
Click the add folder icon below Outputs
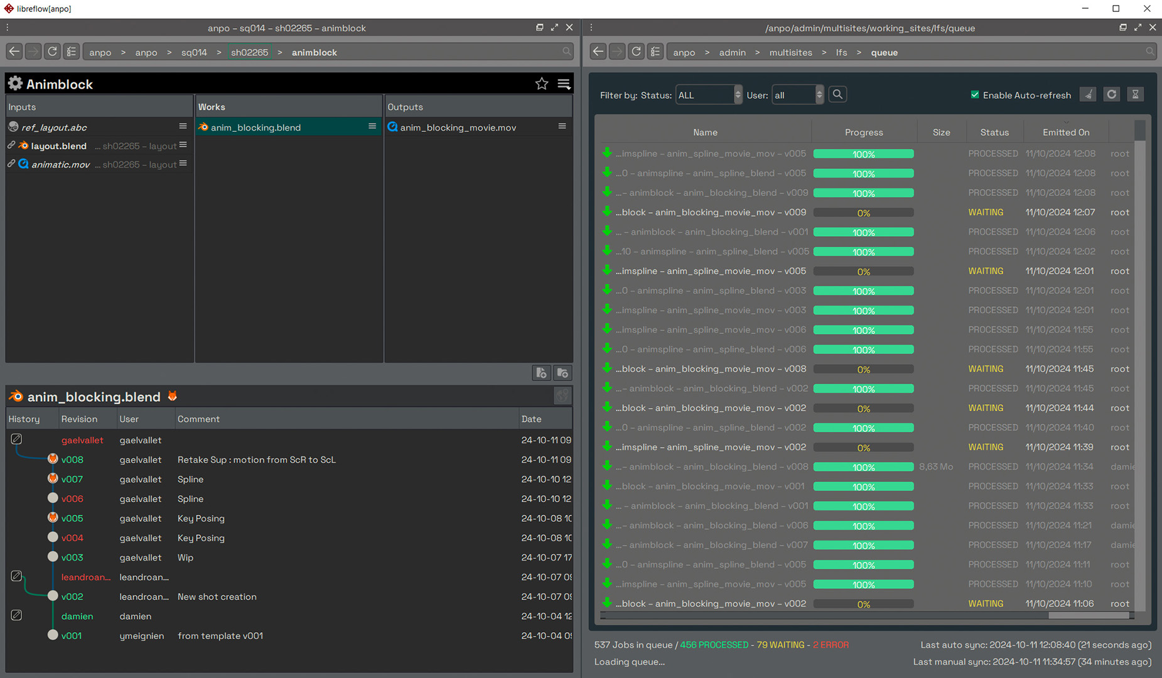[x=562, y=373]
